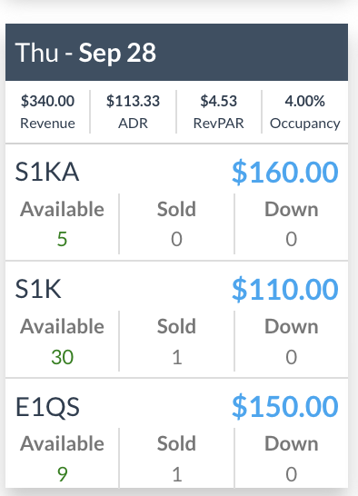Click the S1KA Available count of 5

(62, 239)
